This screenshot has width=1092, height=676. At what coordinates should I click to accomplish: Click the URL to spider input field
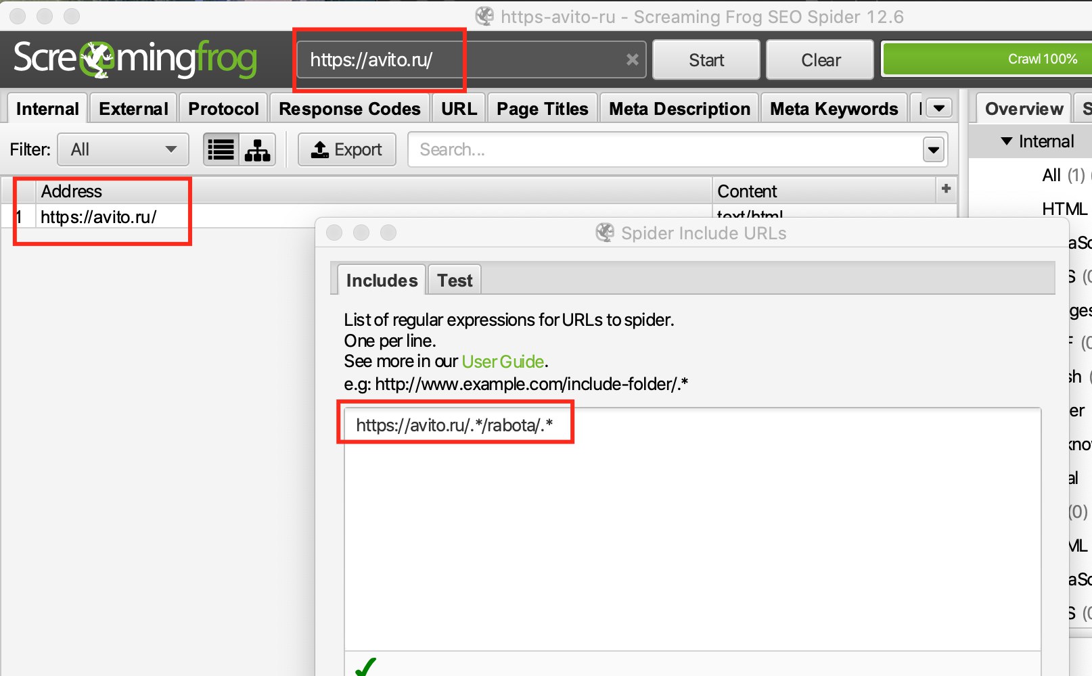pyautogui.click(x=471, y=59)
